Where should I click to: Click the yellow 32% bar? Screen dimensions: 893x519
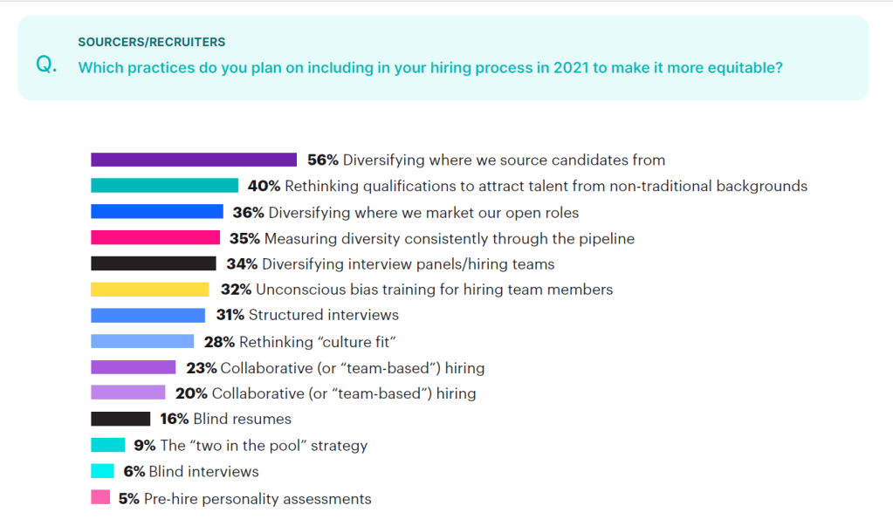coord(149,290)
